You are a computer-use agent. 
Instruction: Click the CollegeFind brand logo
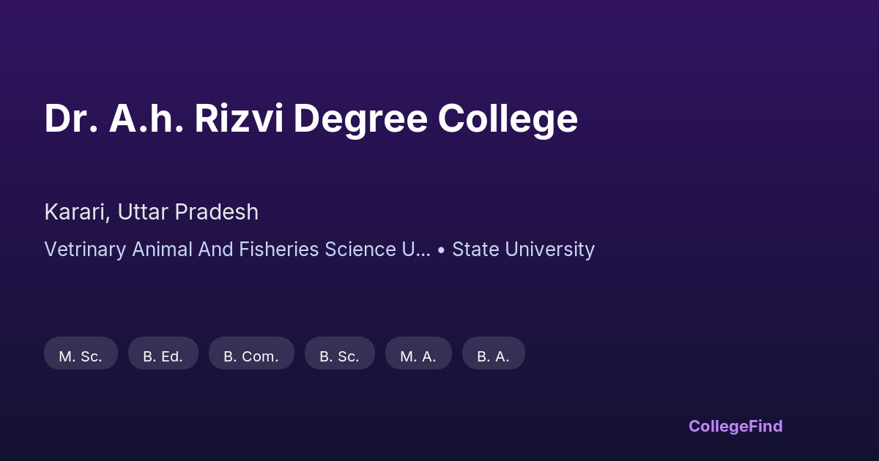point(735,426)
